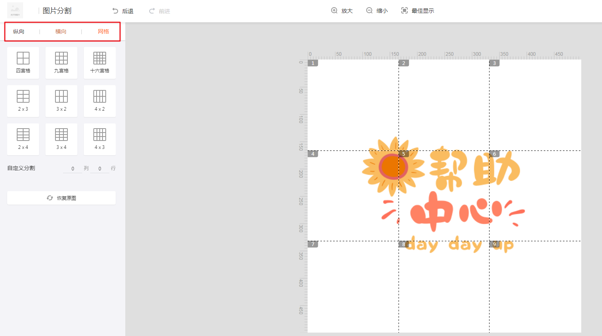This screenshot has width=602, height=336.
Task: Select the 九宫格 grid preset
Action: tap(61, 63)
